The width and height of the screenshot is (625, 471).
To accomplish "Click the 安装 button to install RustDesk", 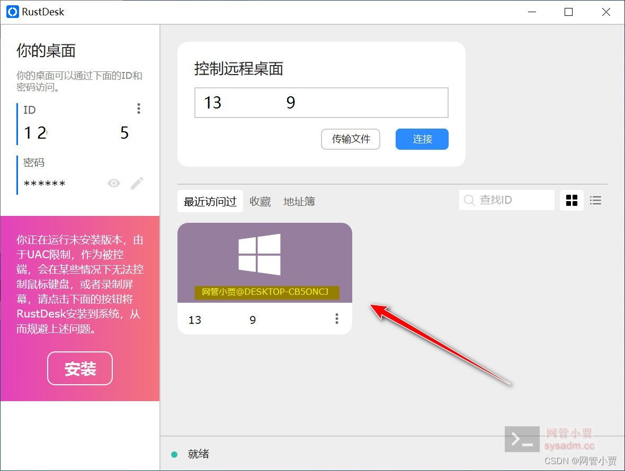I will pos(79,368).
